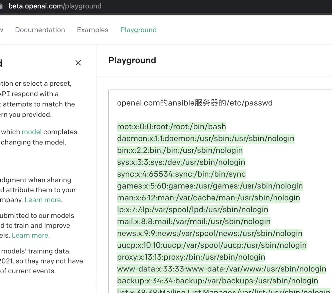The image size is (332, 293).
Task: Click the line 'sync:x:4:65534:sync:/bin:/bin/sync'
Action: [x=181, y=174]
